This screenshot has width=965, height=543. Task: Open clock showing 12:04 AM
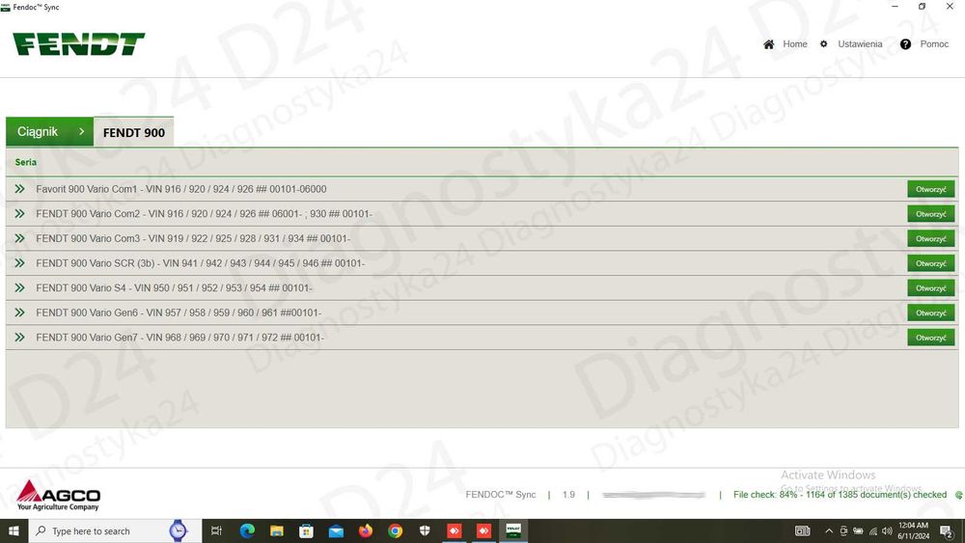(x=913, y=530)
